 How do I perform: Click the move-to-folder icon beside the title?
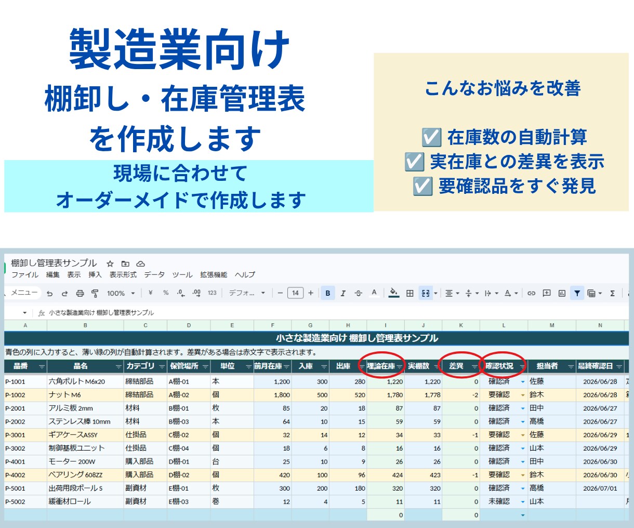tap(125, 263)
